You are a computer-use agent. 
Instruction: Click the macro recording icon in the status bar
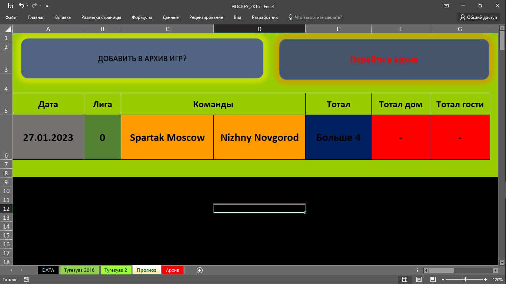coord(26,280)
